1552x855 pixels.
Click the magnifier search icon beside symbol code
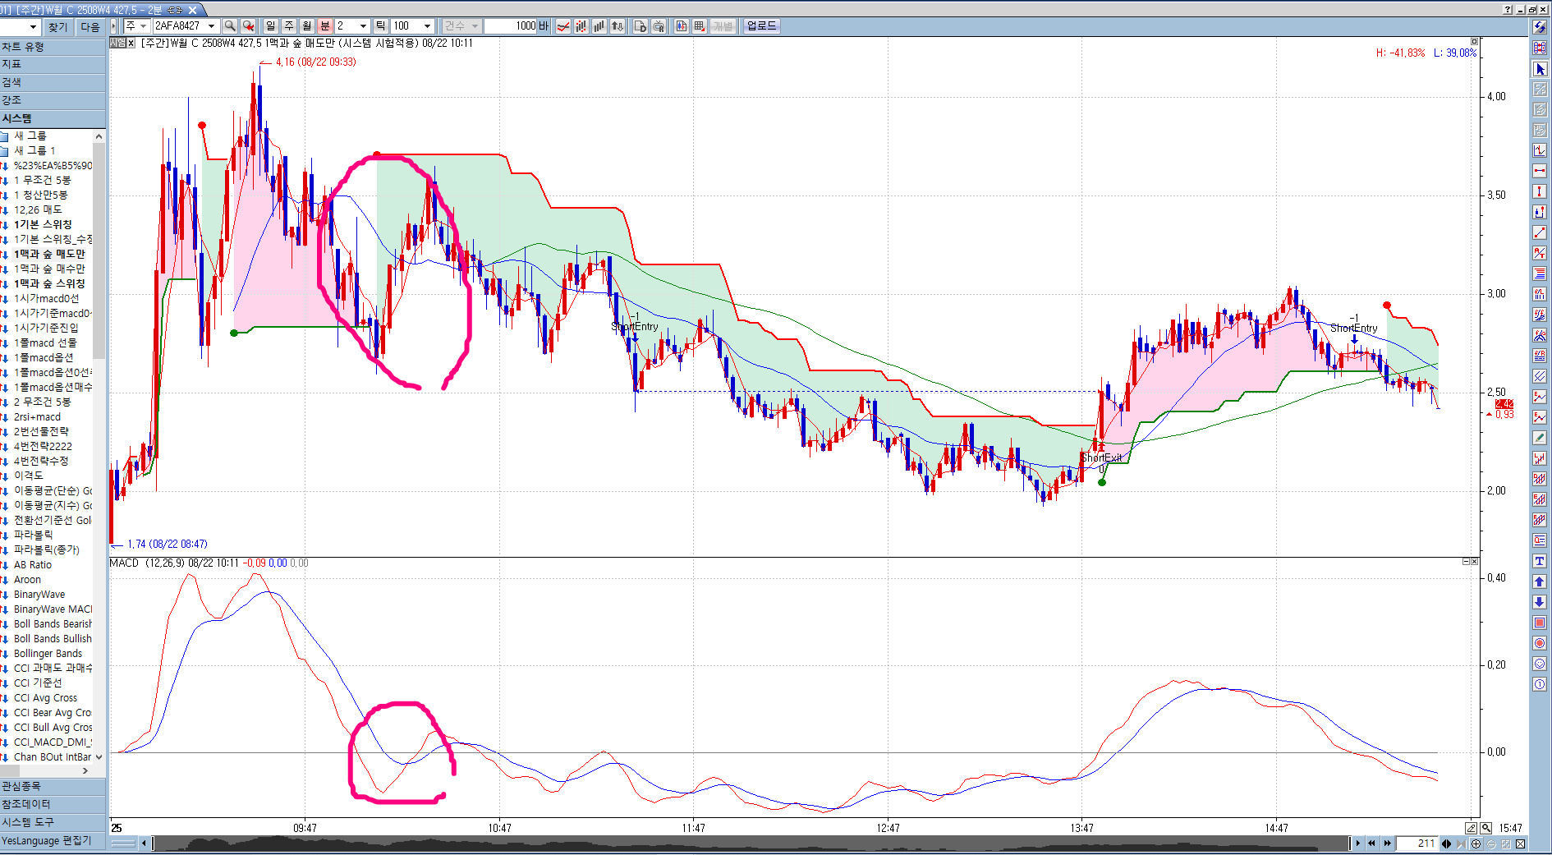[230, 26]
